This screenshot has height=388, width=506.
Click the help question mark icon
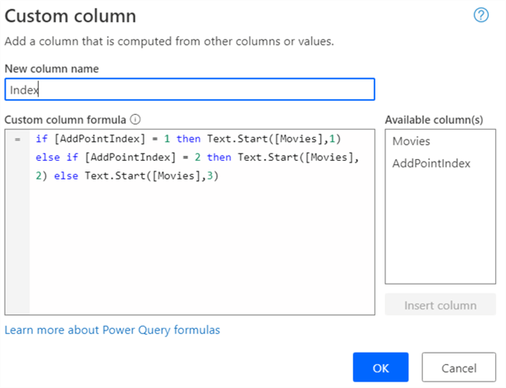(481, 16)
